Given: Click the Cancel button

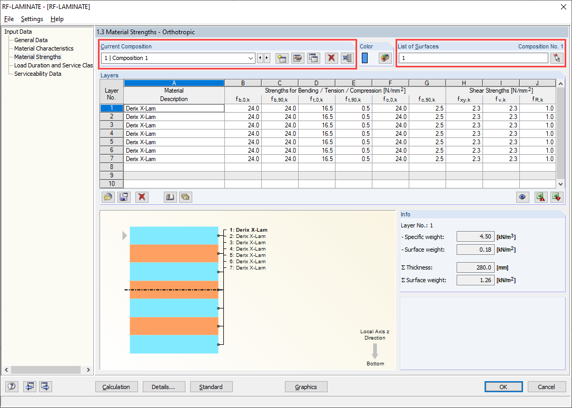Looking at the screenshot, I should coord(547,387).
